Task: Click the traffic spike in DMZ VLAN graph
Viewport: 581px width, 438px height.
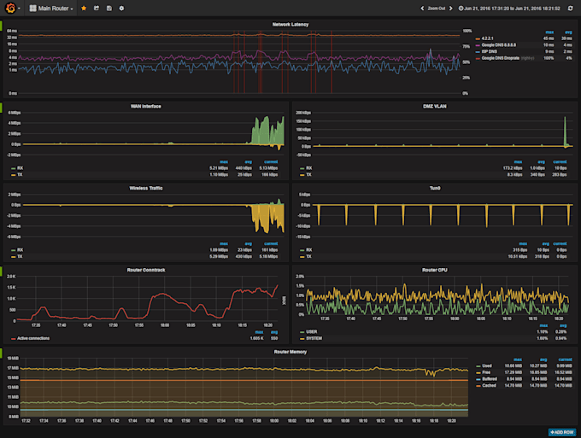Action: coord(565,130)
